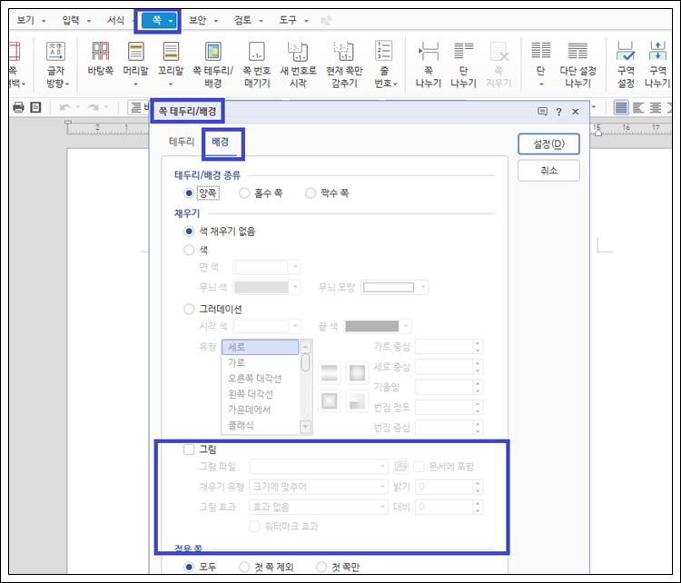Select 색 채우기 없음 radio option
Screen dimensions: 681x583
click(x=189, y=232)
